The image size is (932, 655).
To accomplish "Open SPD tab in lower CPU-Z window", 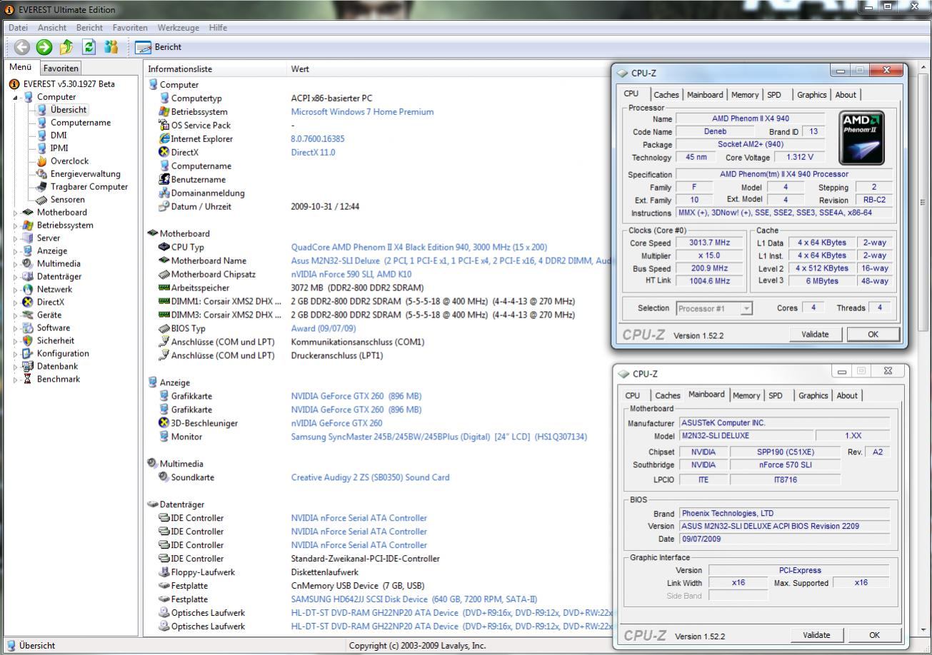I will 776,396.
